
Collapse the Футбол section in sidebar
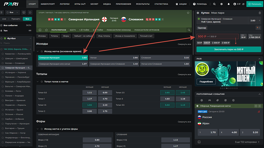tap(31, 38)
